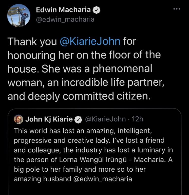Click the @edwin_macharia handle under the name
189x195 pixels.
coord(65,20)
